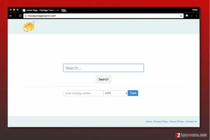
Task: Click the extension icon next to the globe
Action: pos(191,16)
